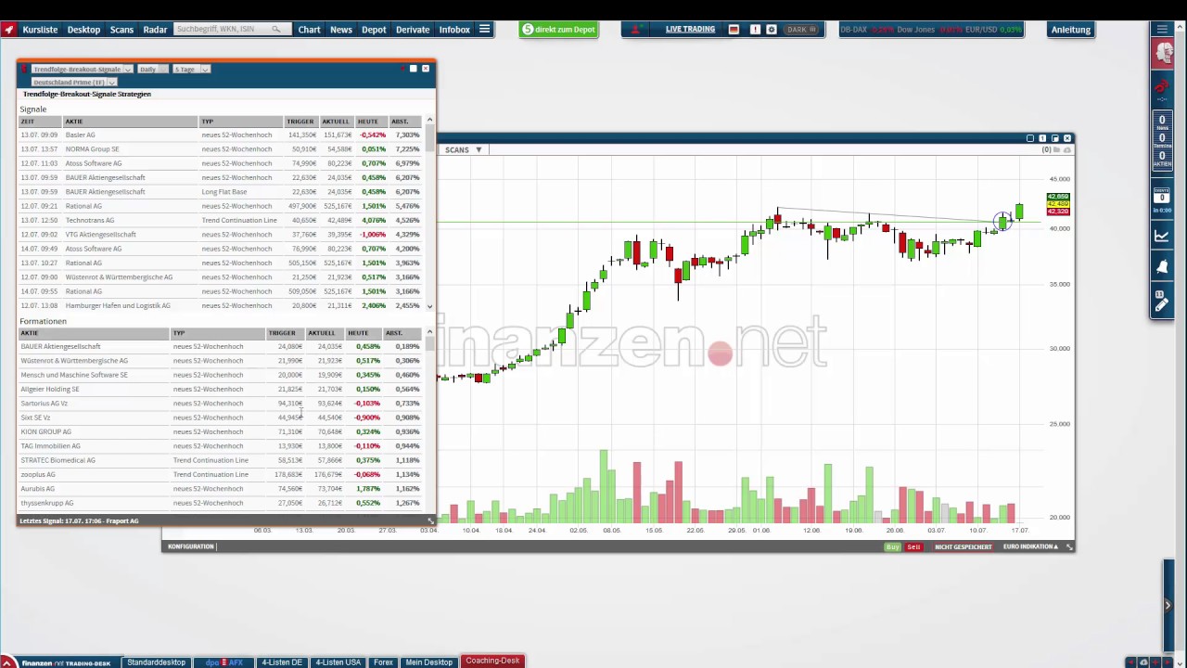Open the SCANS dropdown in chart window

click(x=464, y=149)
